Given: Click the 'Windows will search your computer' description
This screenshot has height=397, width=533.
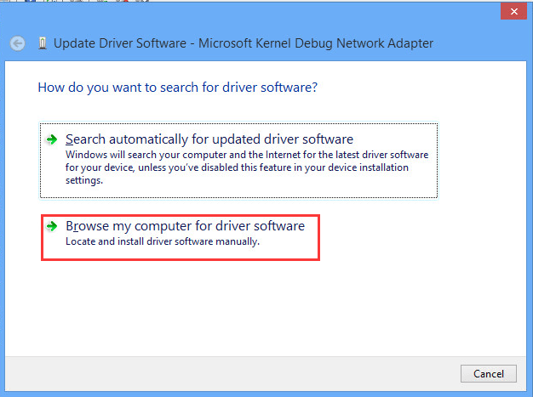Looking at the screenshot, I should click(247, 156).
